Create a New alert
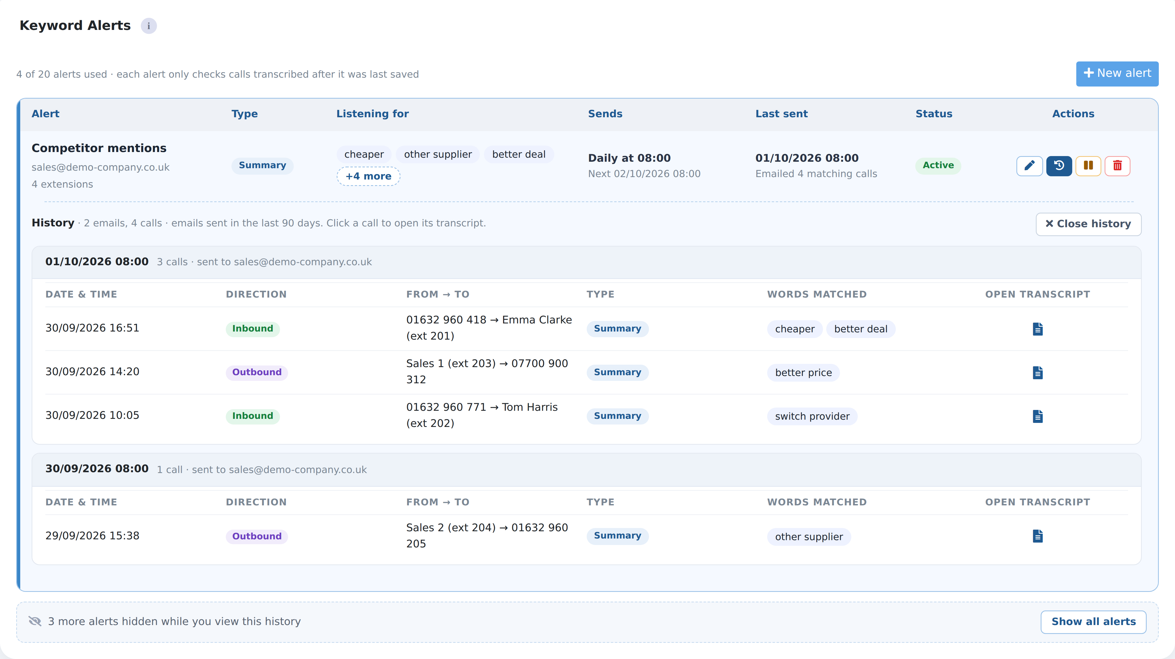This screenshot has height=659, width=1175. (1117, 73)
